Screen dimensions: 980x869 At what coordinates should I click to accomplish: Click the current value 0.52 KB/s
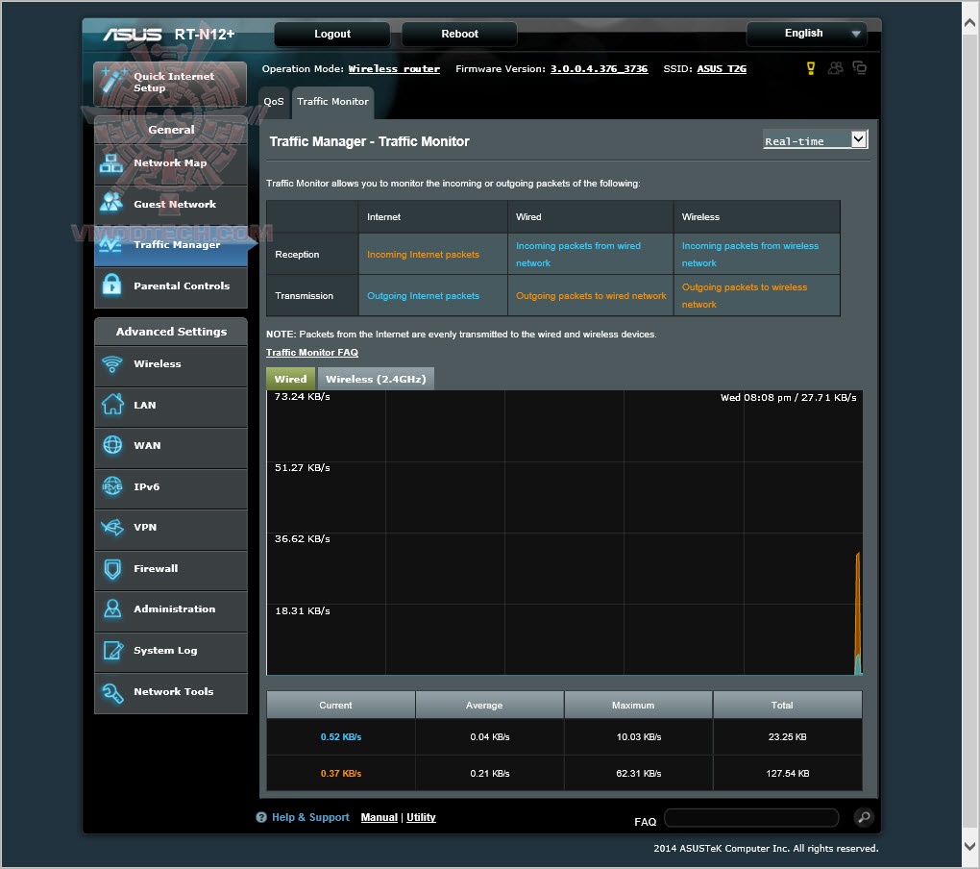(341, 737)
